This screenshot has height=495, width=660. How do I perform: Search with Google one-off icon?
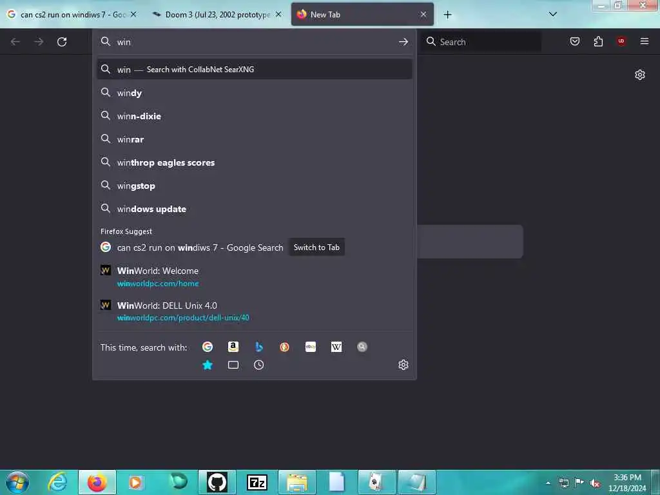click(x=207, y=347)
